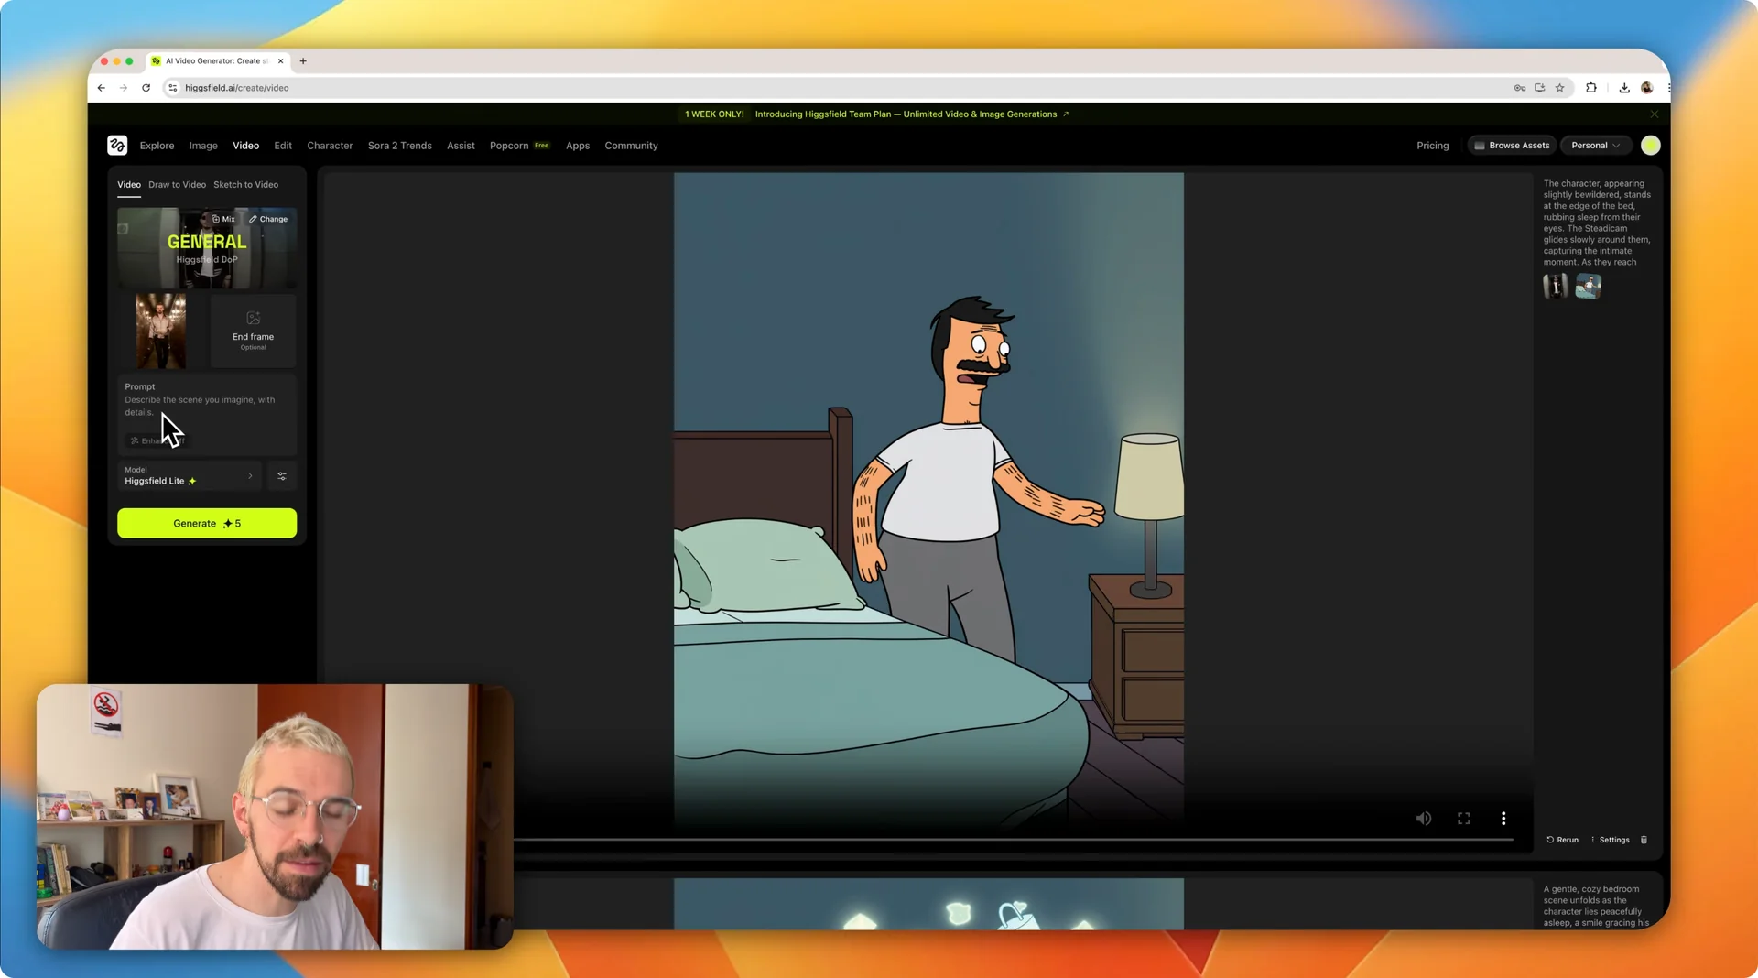This screenshot has height=978, width=1758.
Task: Open the GENERAL Higgsfield DoP preset card
Action: 207,248
